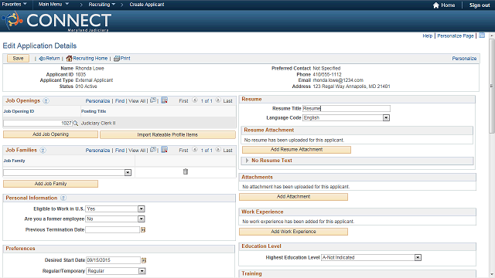
Task: Click Add Resume Attachment button
Action: click(296, 150)
